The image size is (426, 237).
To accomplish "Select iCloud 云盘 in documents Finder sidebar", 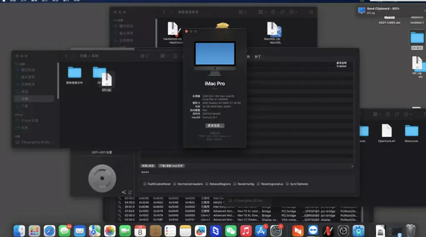I will tap(30, 121).
